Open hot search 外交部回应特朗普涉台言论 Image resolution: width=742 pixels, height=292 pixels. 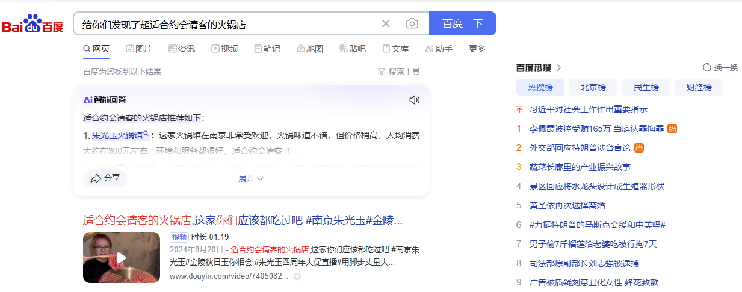click(580, 148)
